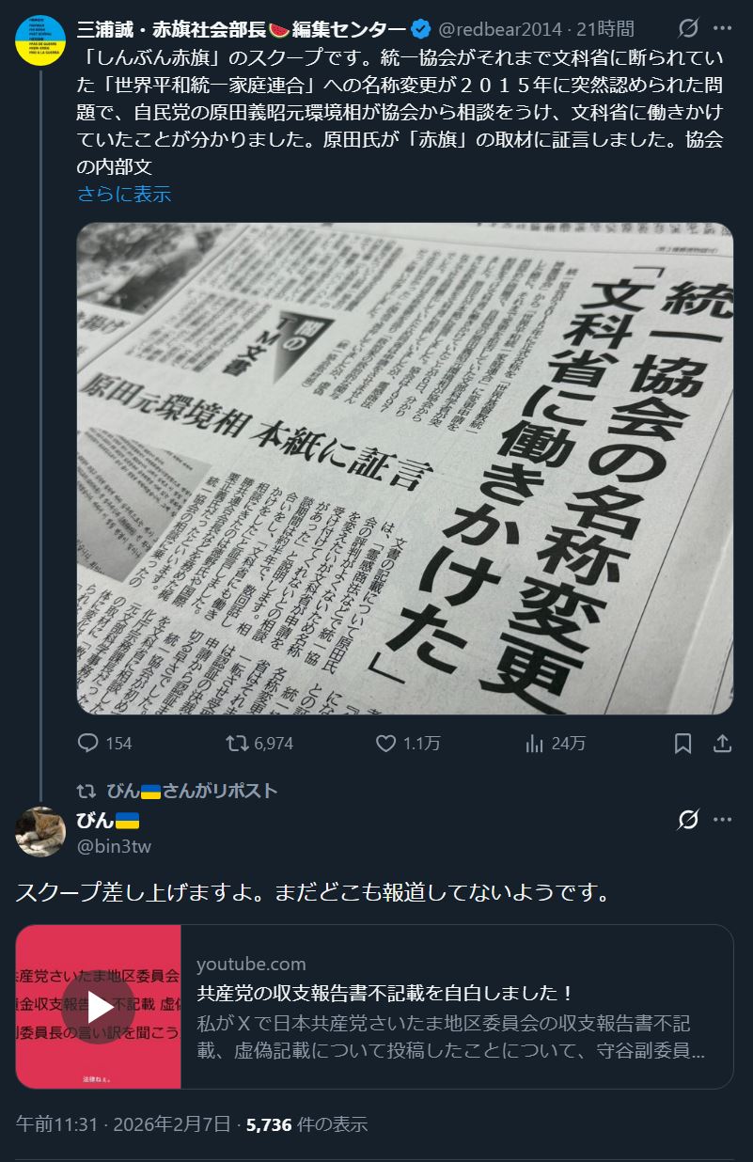Visit the @bin3tw handle link
Image resolution: width=753 pixels, height=1162 pixels.
pos(114,846)
